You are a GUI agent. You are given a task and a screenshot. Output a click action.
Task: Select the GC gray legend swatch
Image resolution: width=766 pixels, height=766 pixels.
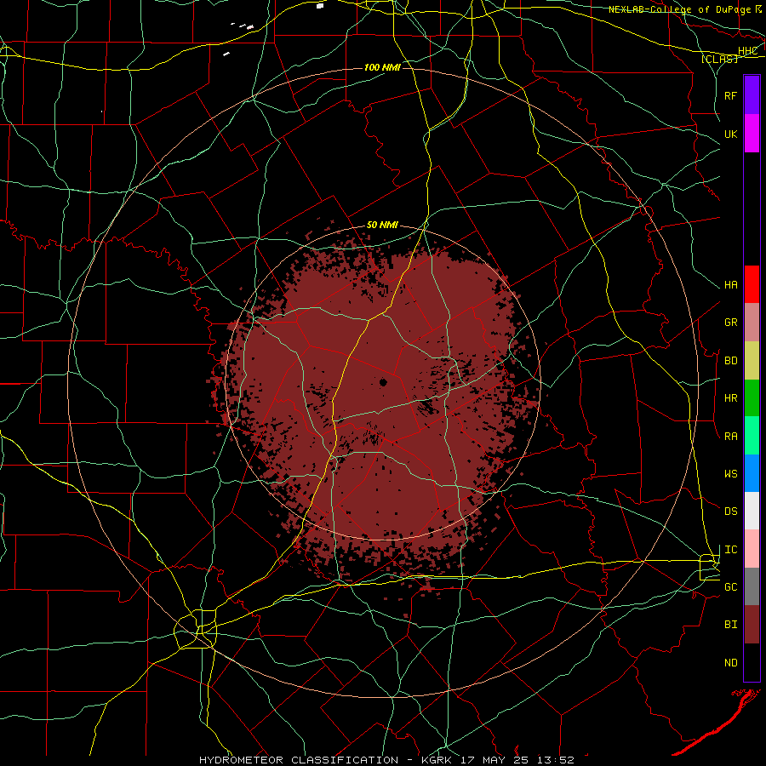752,586
